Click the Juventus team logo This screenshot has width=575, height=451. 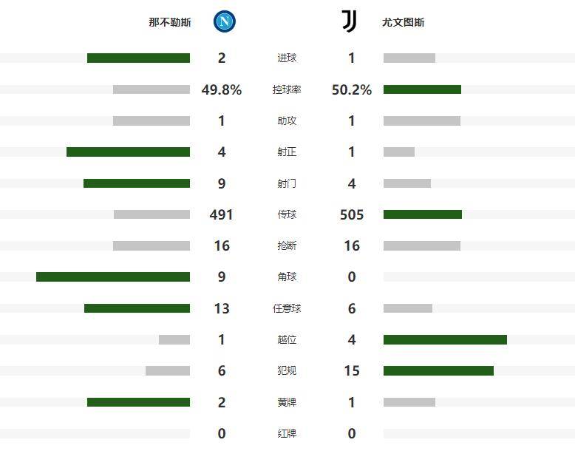coord(349,22)
